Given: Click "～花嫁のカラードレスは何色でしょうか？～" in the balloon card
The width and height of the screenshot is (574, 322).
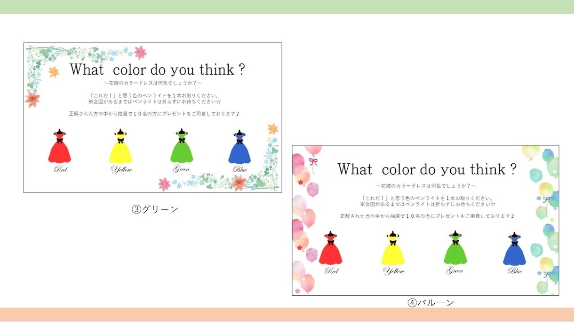Looking at the screenshot, I should point(426,186).
